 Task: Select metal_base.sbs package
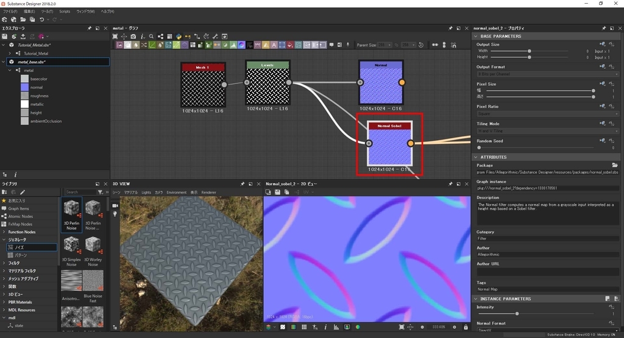(58, 62)
